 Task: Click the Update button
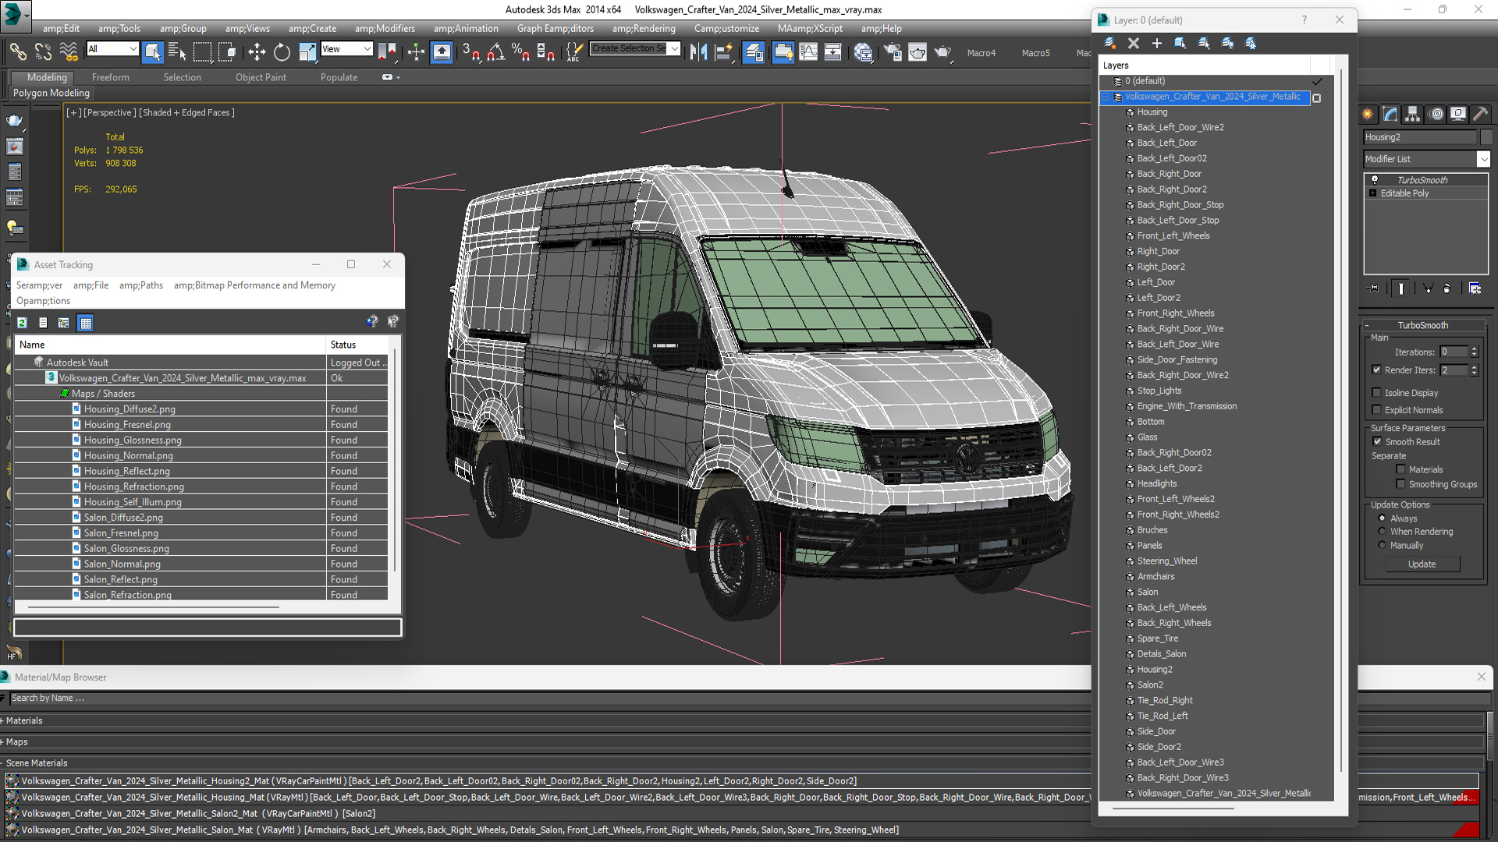tap(1422, 564)
